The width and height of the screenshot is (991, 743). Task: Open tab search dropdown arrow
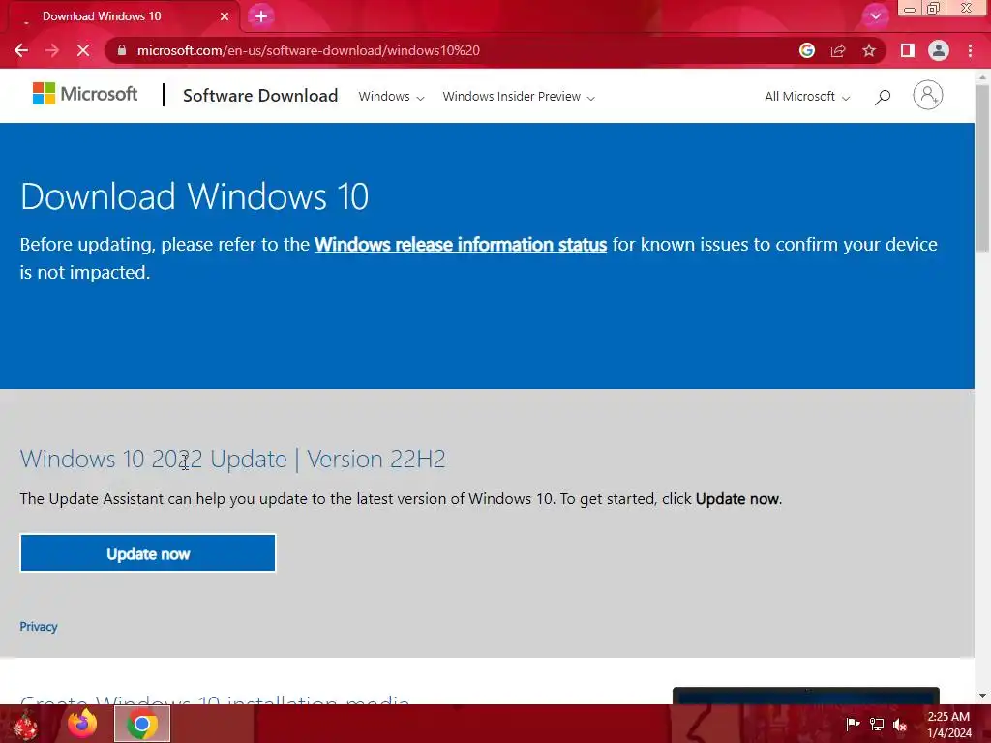[x=875, y=16]
